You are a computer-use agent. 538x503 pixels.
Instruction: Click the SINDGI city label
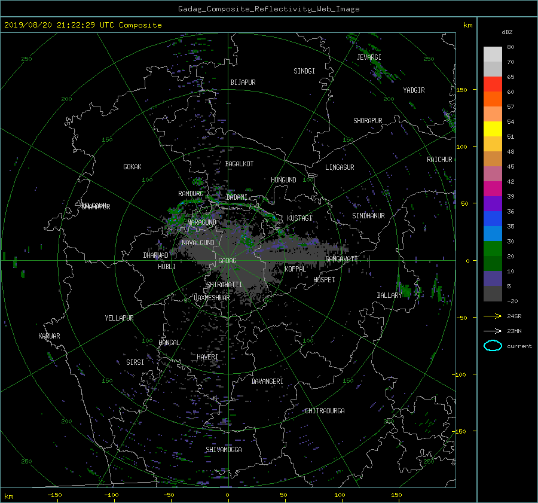[304, 71]
